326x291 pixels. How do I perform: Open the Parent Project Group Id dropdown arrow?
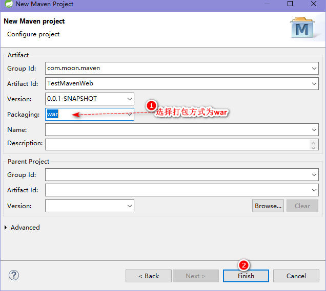(314, 174)
